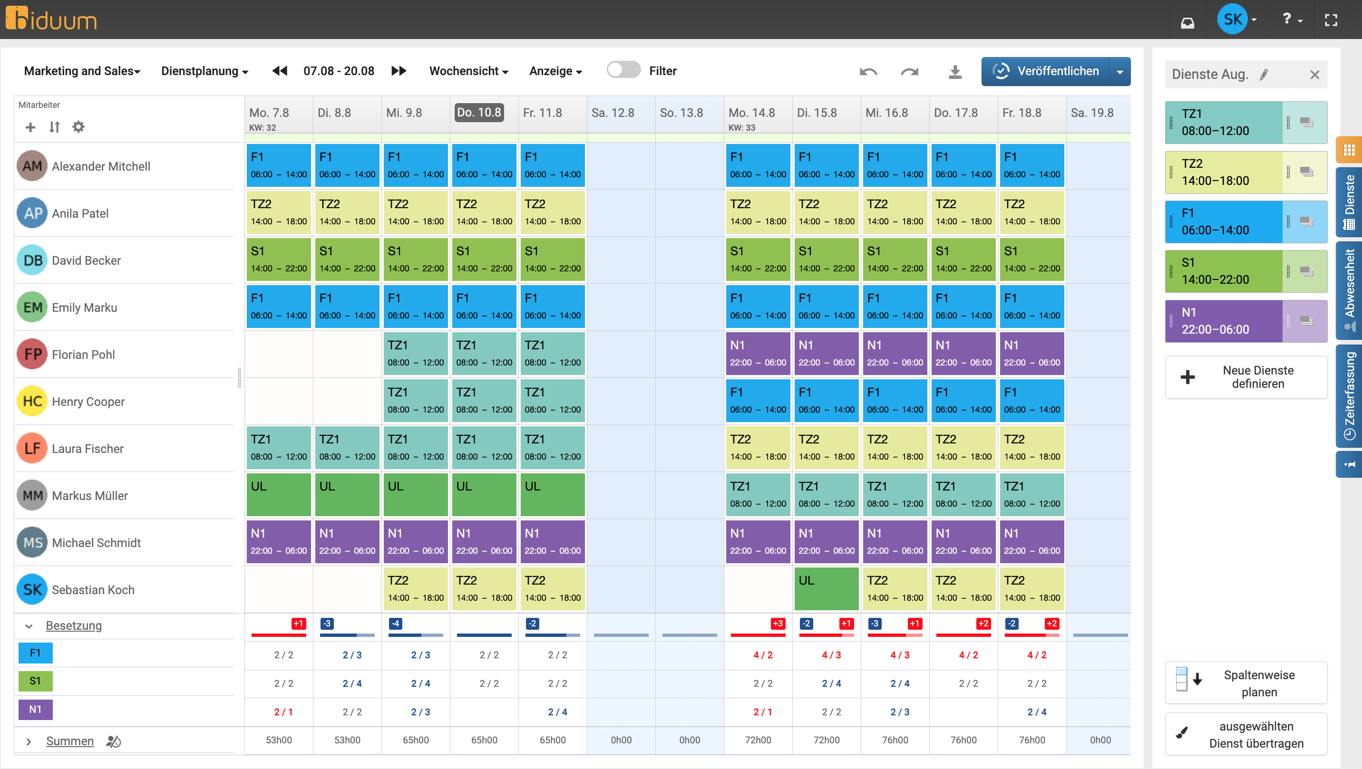Screen dimensions: 1362x769
Task: Redo the reverted action
Action: click(x=909, y=71)
